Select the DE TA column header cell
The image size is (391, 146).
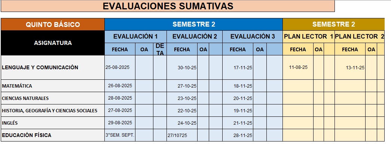[x=160, y=49]
